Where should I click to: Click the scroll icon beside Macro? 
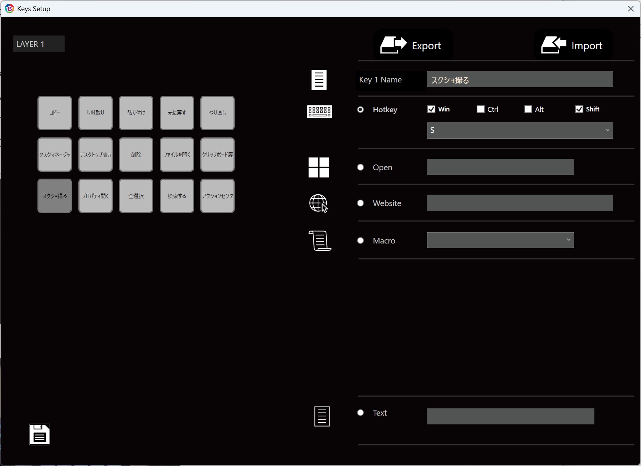pyautogui.click(x=320, y=241)
